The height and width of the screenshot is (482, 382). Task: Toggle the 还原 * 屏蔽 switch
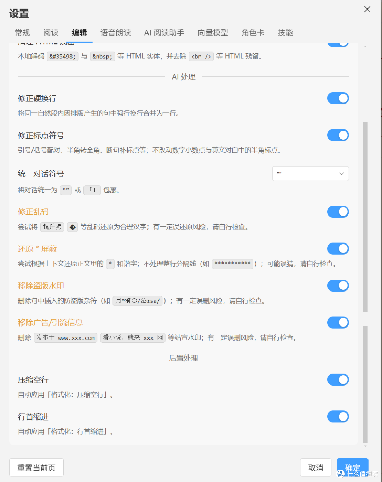coord(338,249)
